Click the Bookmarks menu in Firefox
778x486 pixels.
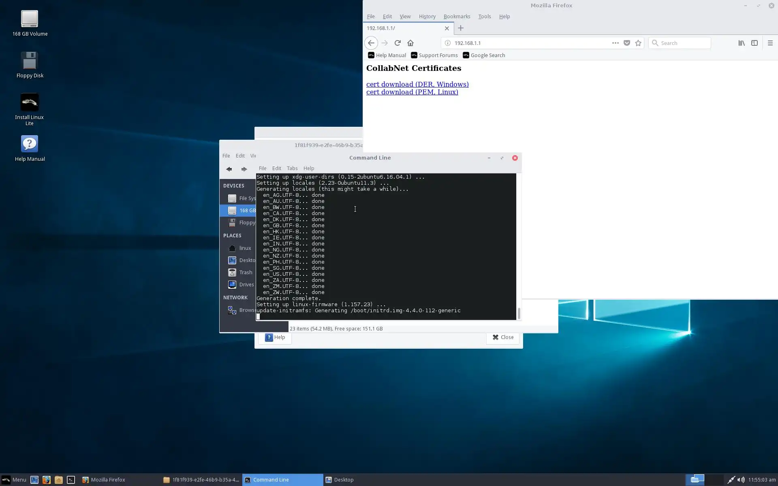[x=457, y=17]
